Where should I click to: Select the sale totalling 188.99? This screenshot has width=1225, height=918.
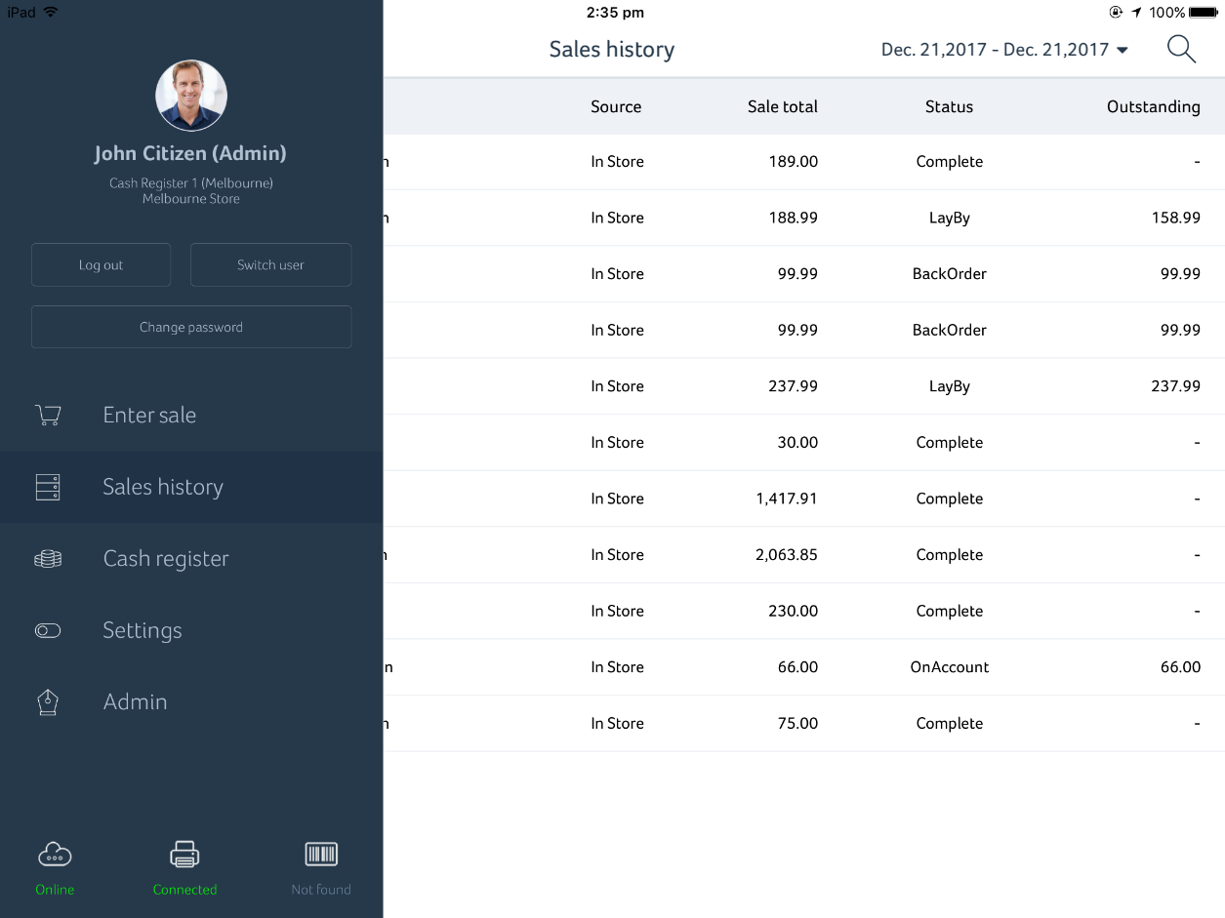pos(794,218)
